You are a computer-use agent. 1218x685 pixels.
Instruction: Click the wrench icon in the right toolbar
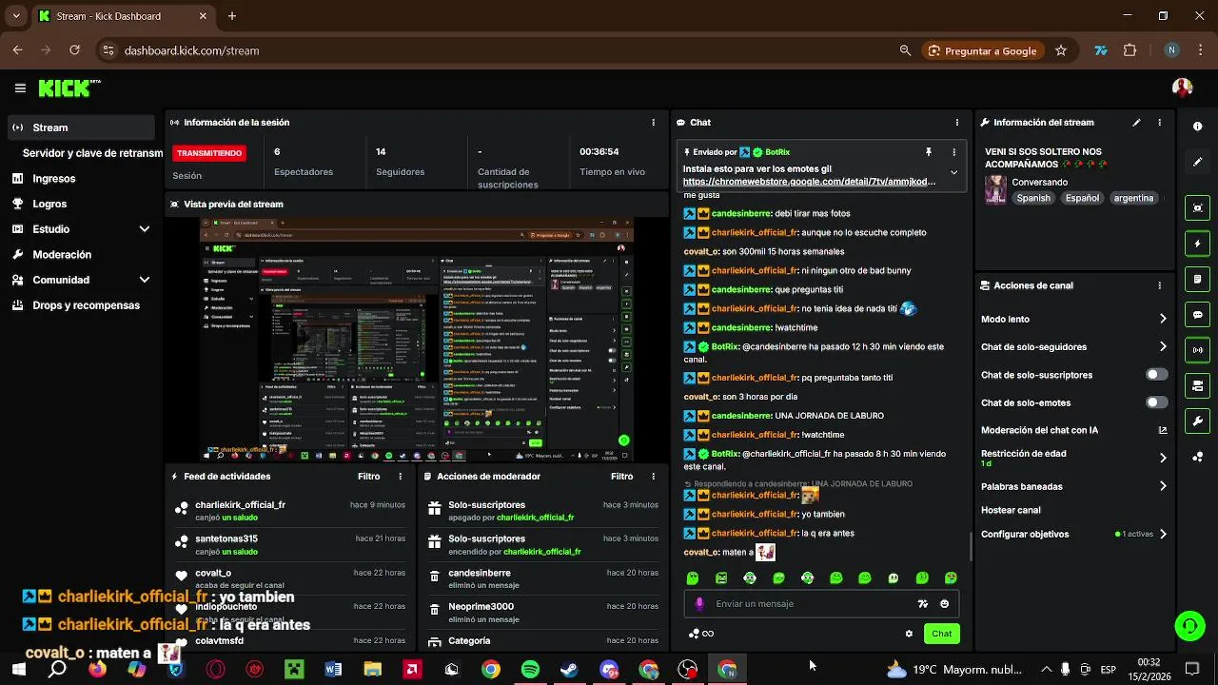point(1197,421)
